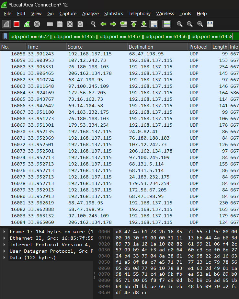Expand the Ethernet II tree item
Viewport: 239px width, 299px height.
point(4,238)
